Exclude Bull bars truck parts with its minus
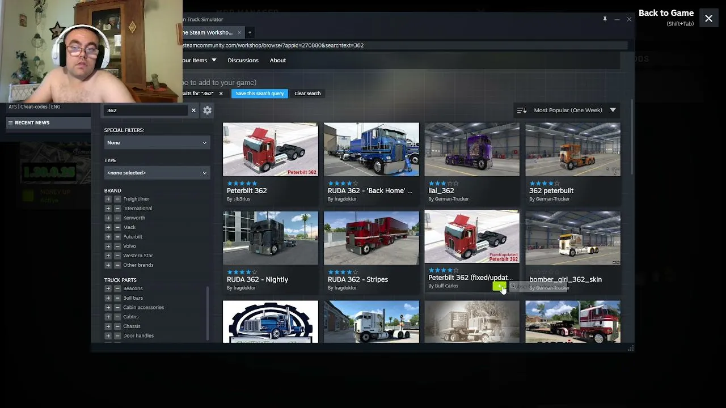Viewport: 726px width, 408px height. (x=117, y=298)
